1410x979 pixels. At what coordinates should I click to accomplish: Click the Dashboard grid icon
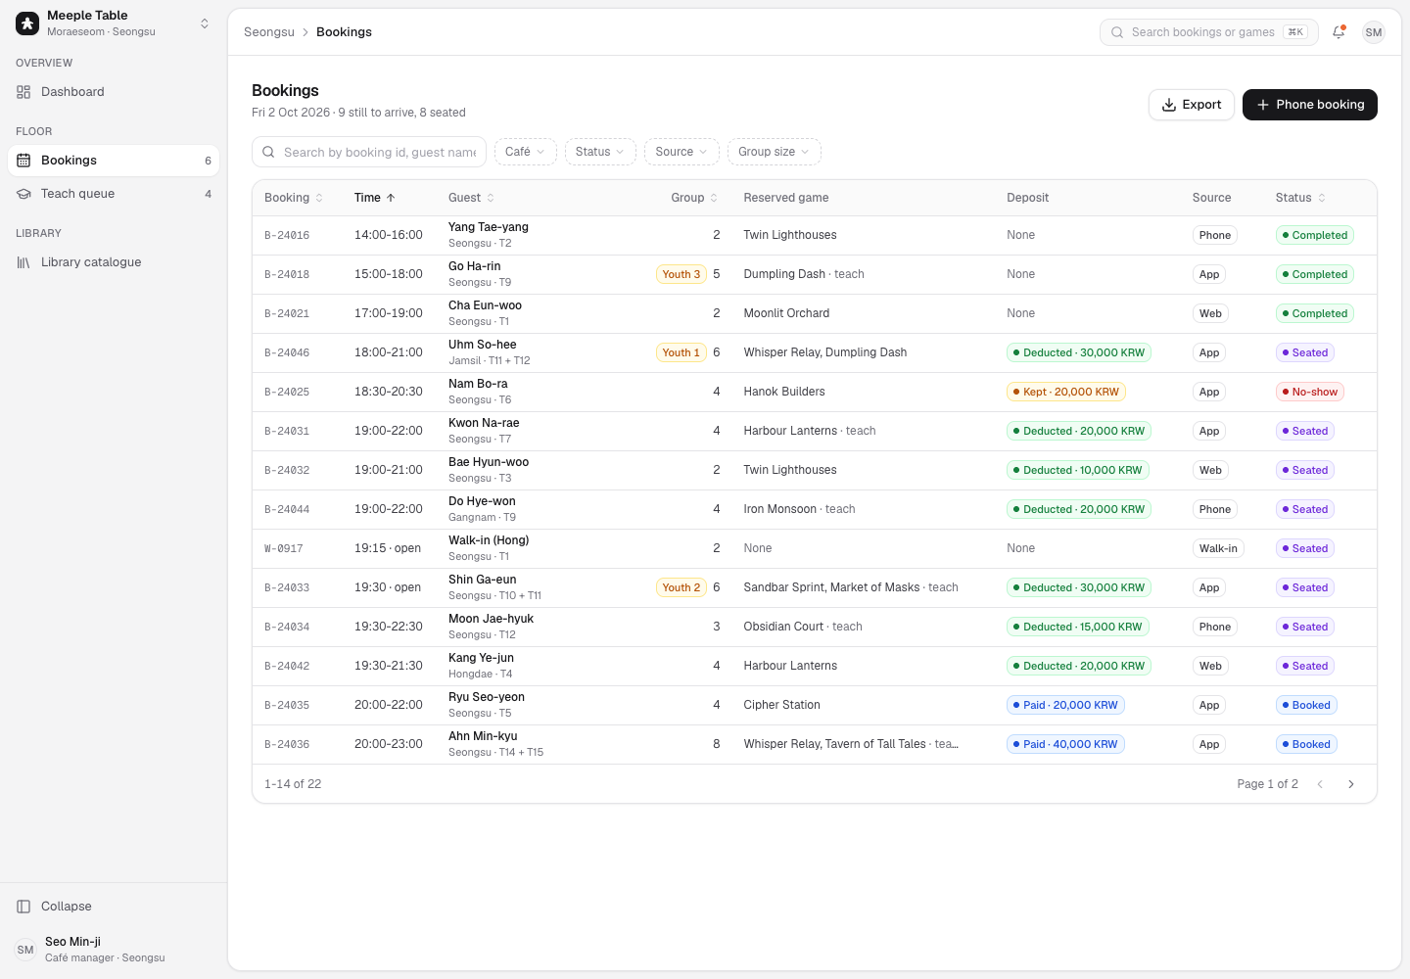pyautogui.click(x=23, y=92)
